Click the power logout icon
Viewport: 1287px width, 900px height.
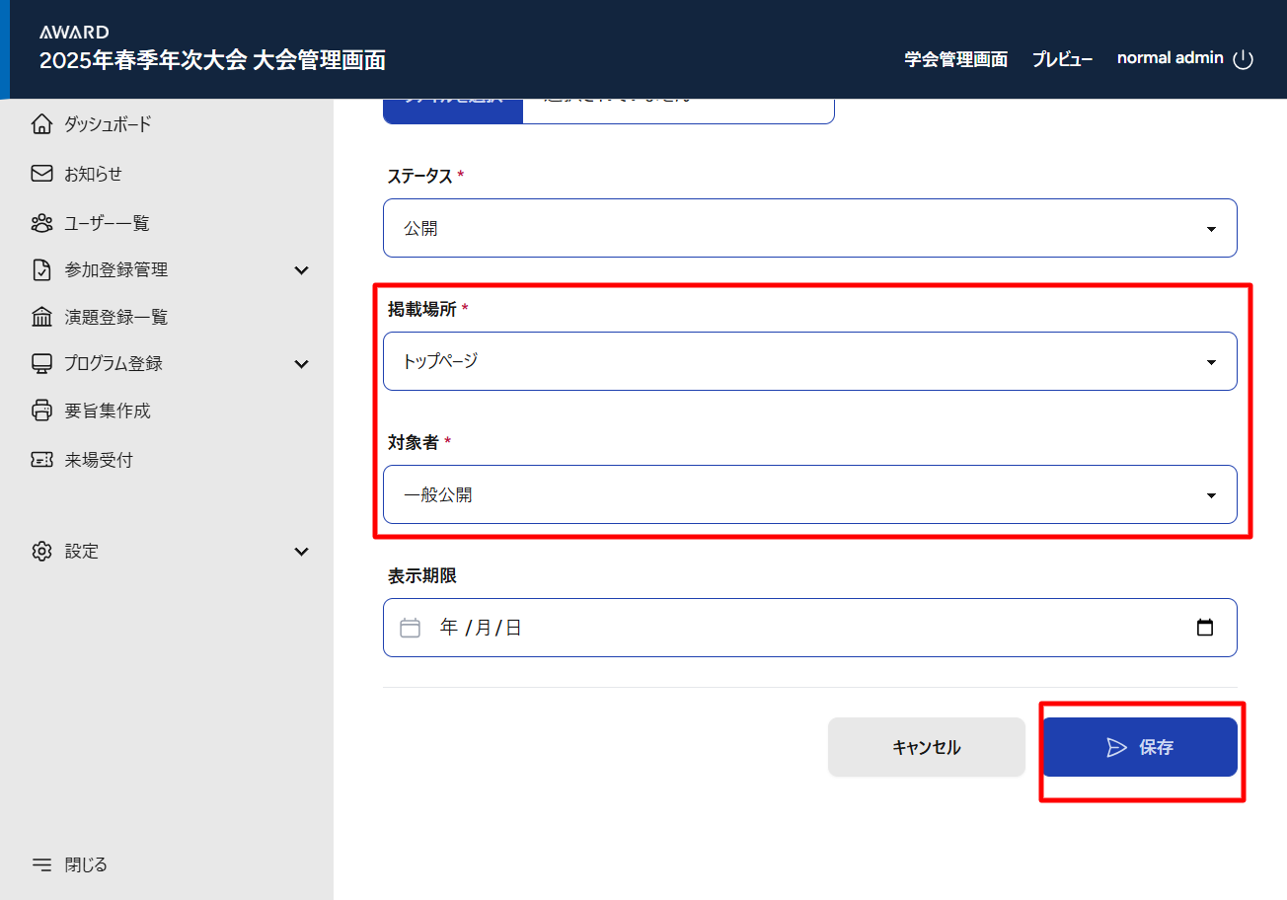[1244, 59]
